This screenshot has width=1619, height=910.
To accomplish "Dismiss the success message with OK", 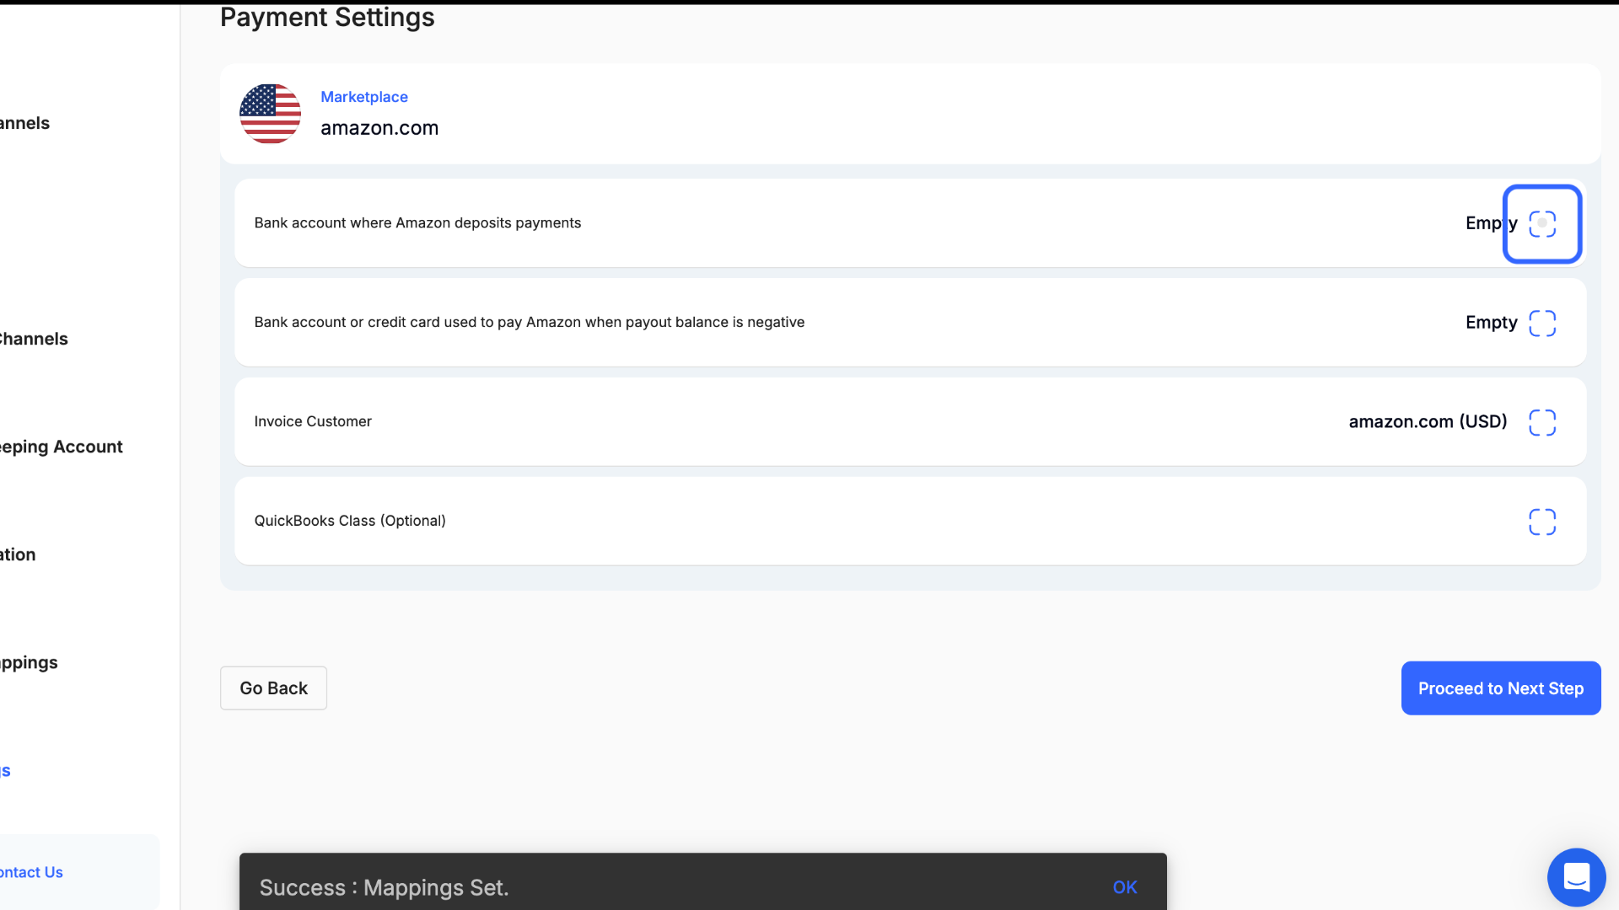I will 1125,887.
